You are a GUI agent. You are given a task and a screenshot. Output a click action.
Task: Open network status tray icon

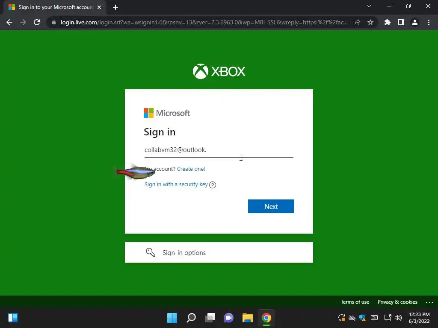point(388,318)
